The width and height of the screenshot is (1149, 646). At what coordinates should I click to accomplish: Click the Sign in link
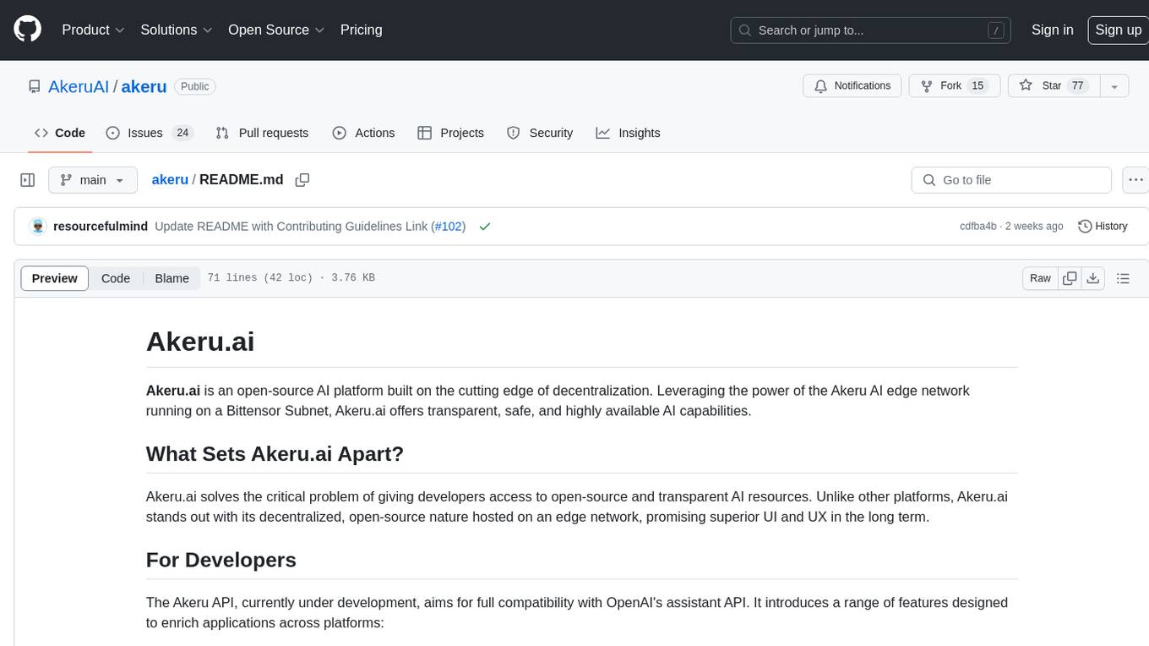pyautogui.click(x=1052, y=30)
